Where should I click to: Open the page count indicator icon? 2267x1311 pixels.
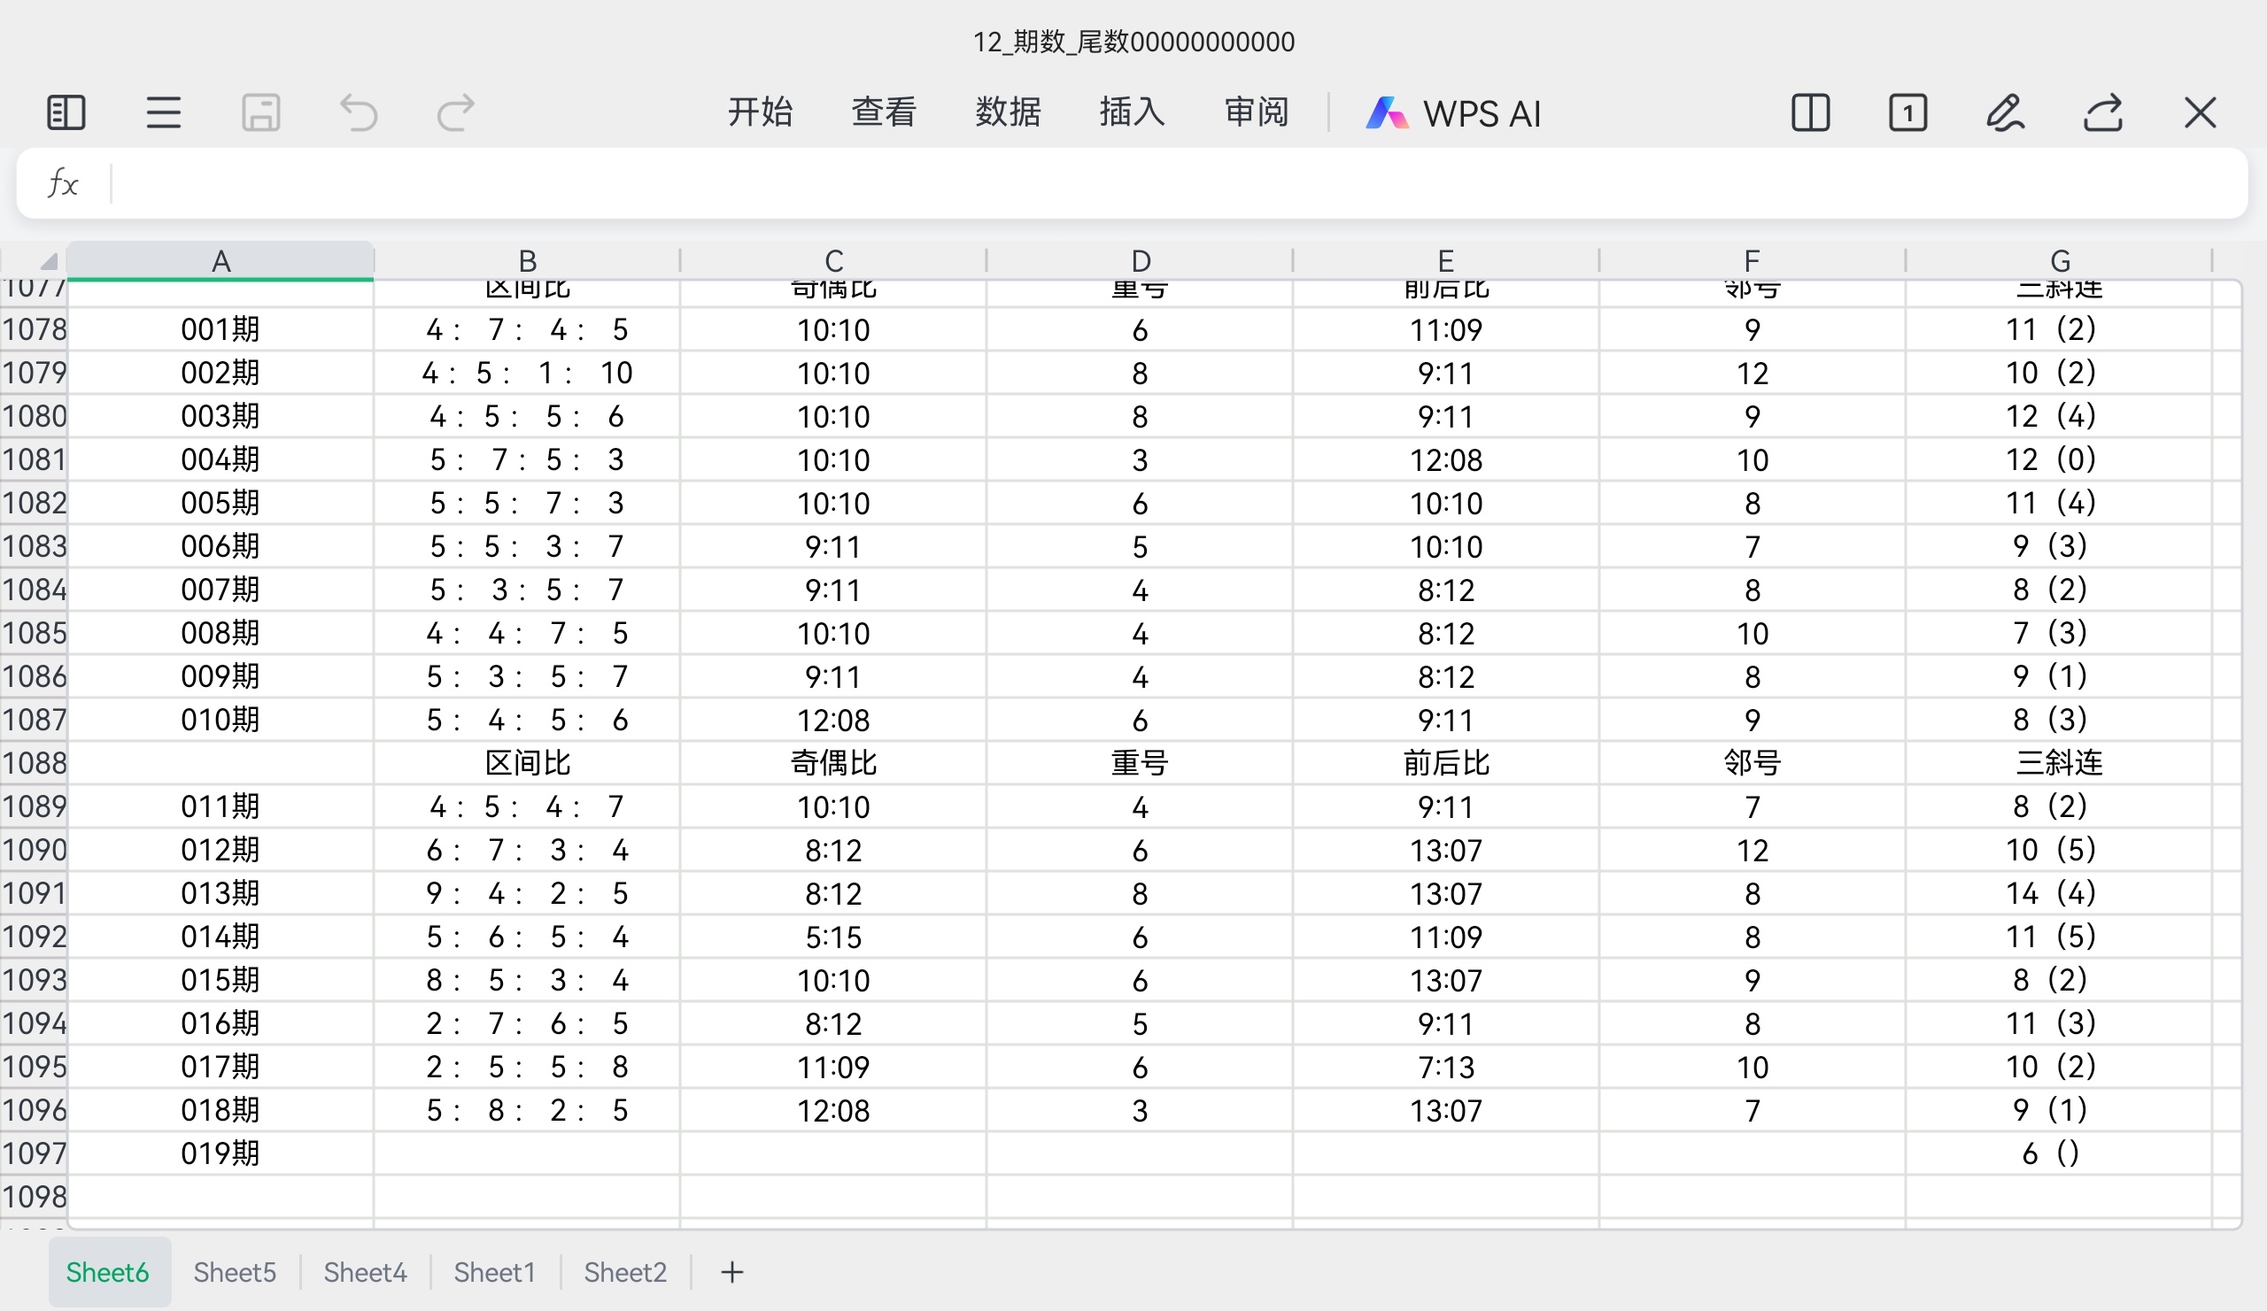pos(1908,113)
